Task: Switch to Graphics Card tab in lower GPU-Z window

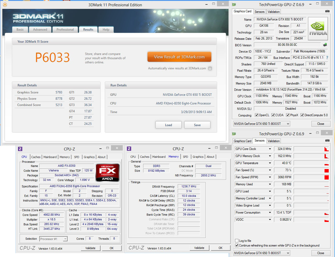Action: 243,141
